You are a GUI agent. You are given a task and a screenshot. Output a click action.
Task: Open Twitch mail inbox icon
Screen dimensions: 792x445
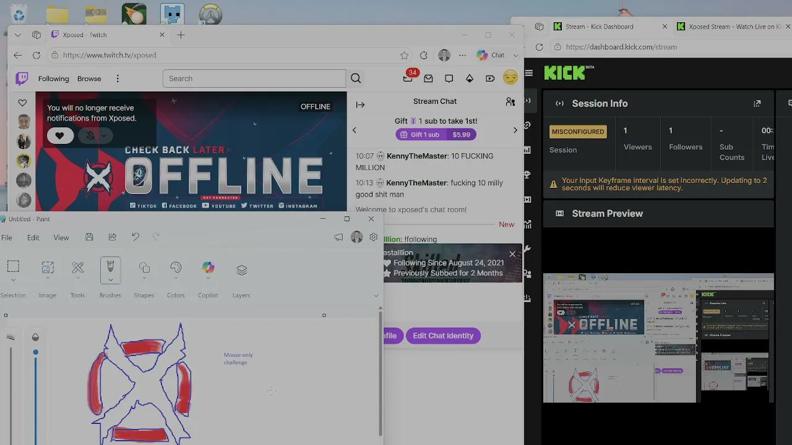tap(428, 78)
